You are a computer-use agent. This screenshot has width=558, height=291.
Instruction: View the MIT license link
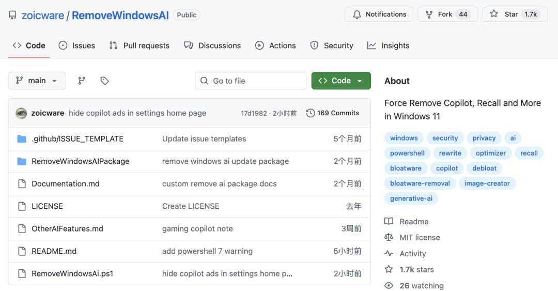tap(420, 237)
